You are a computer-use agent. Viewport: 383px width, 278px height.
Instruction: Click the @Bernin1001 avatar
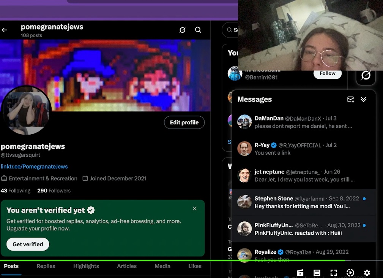tap(235, 73)
